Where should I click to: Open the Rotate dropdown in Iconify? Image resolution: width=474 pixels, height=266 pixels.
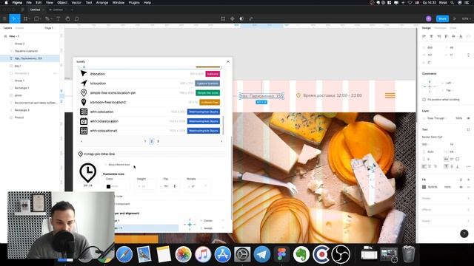(197, 186)
